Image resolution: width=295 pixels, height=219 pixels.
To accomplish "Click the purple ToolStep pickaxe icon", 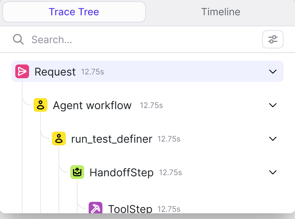I will [96, 208].
